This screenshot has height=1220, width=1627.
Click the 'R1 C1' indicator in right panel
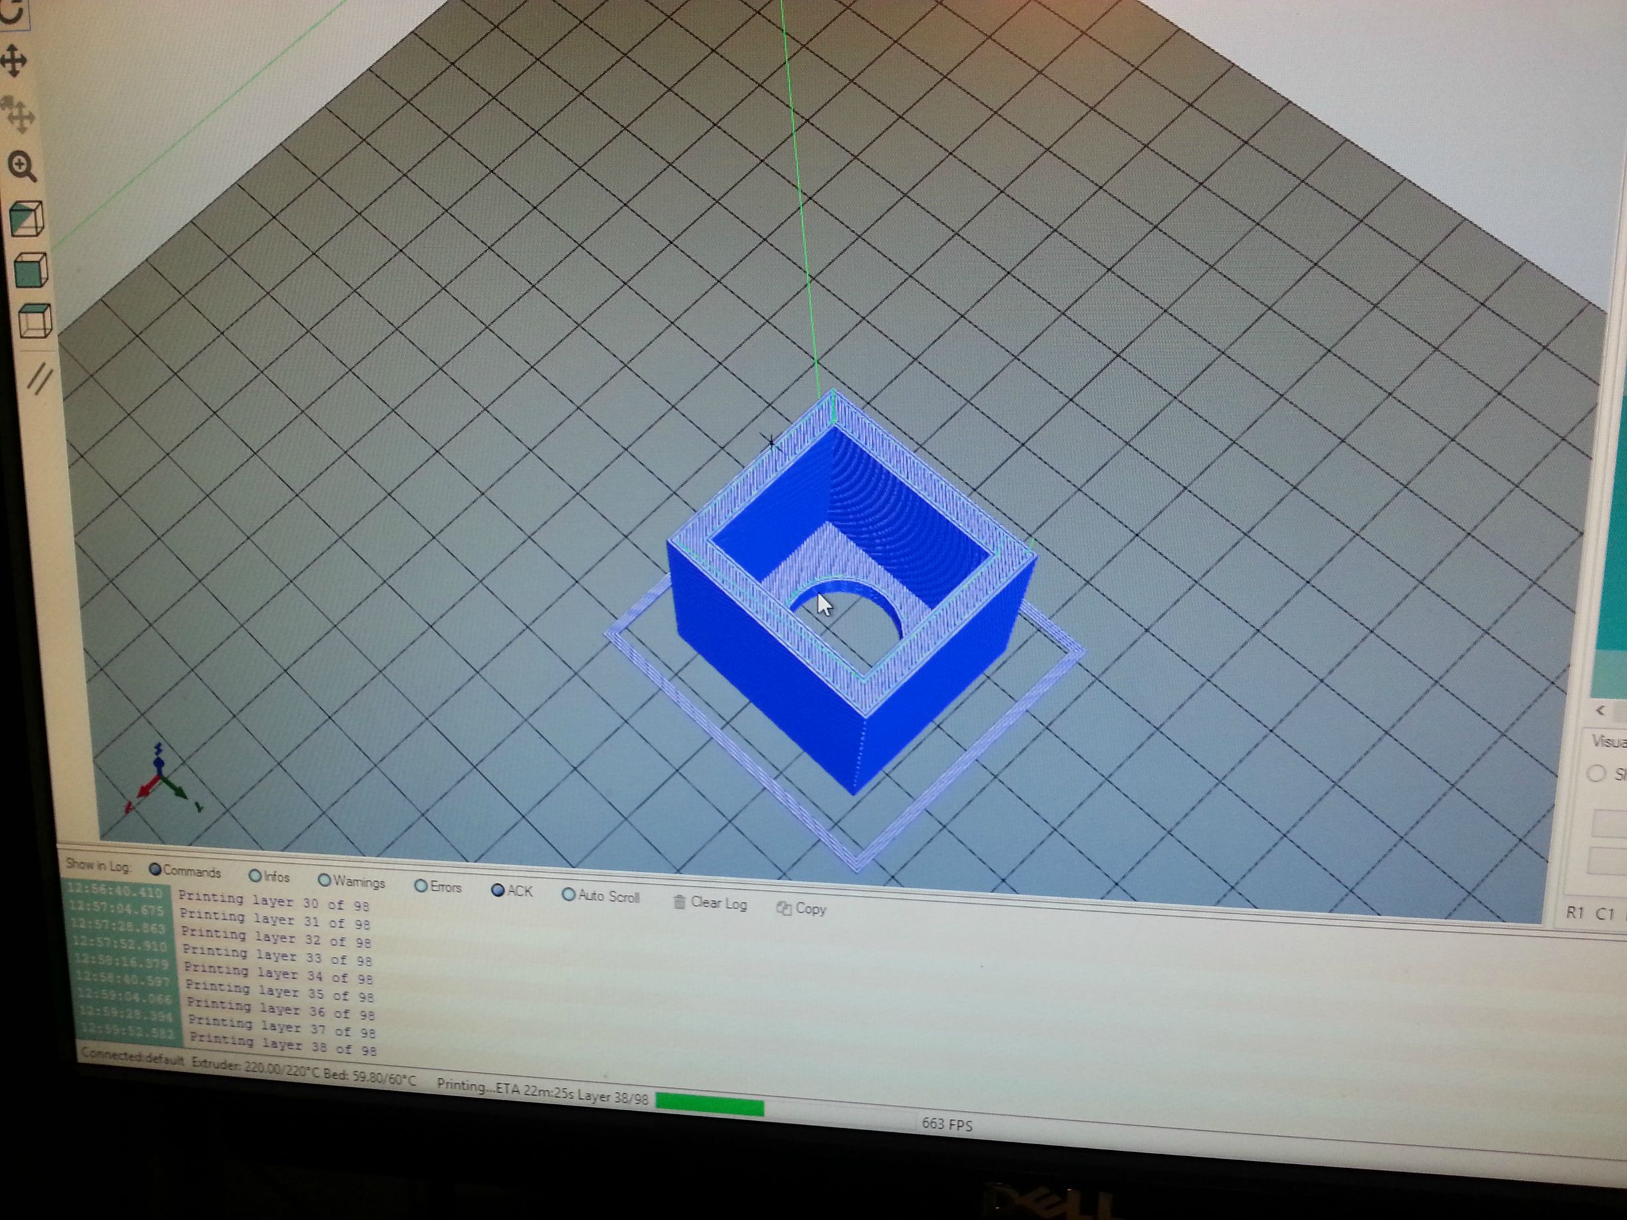pyautogui.click(x=1590, y=914)
